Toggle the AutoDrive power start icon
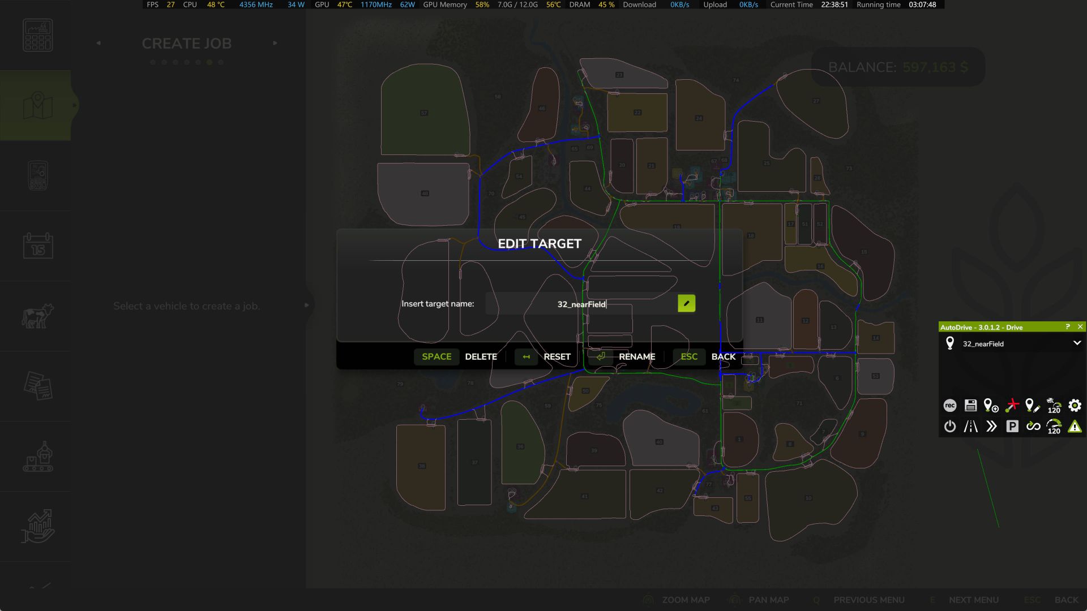Image resolution: width=1087 pixels, height=611 pixels. click(x=950, y=426)
